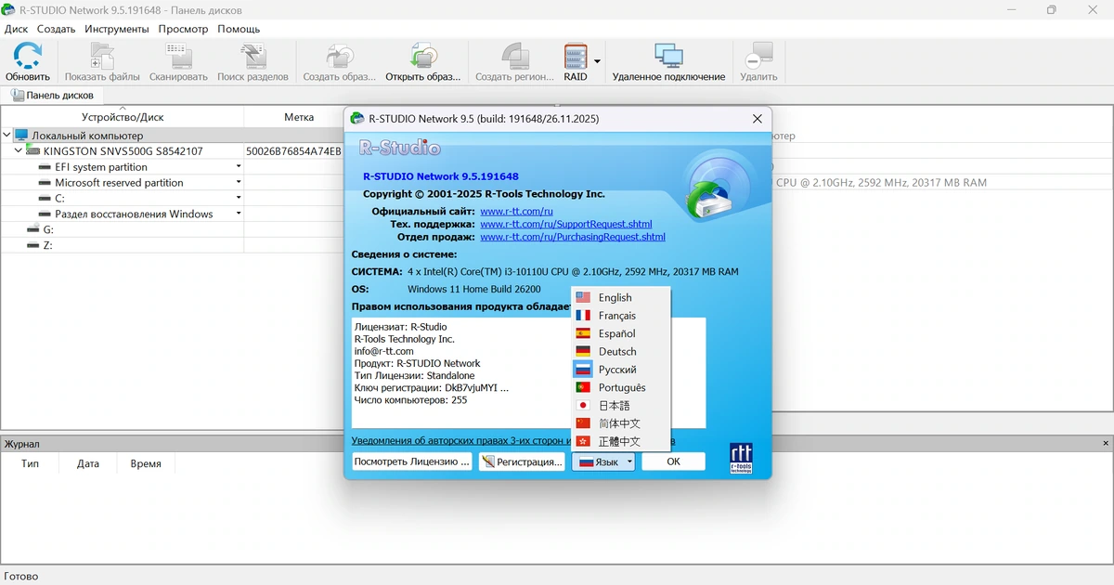Click the Посмотреть Лицензию button

point(412,461)
